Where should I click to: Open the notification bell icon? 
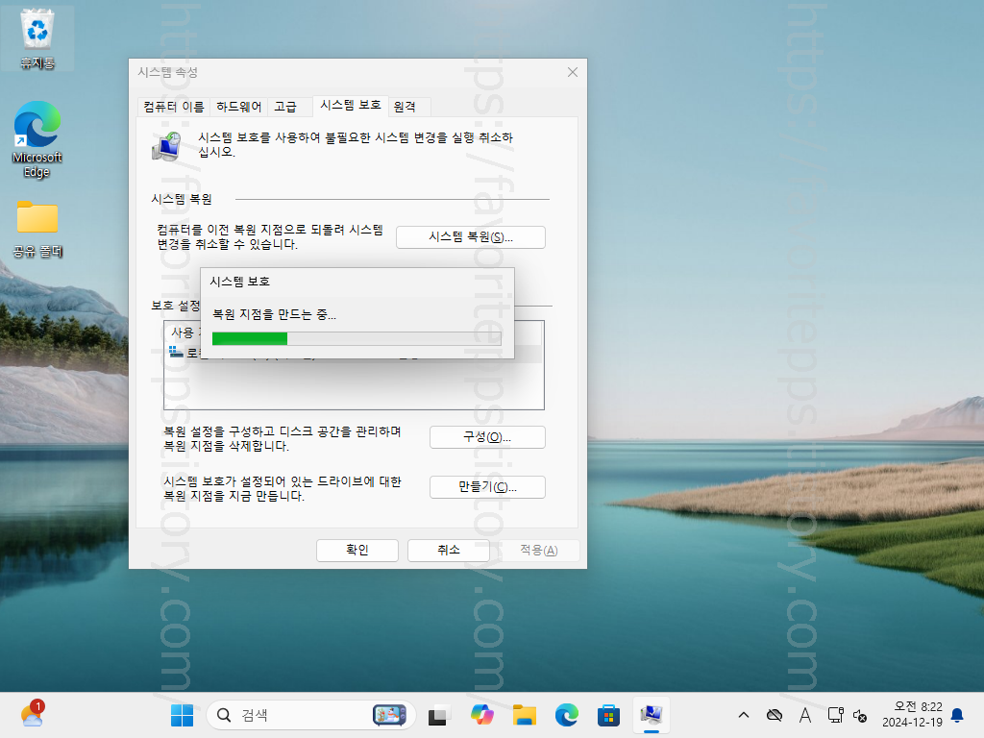point(958,715)
